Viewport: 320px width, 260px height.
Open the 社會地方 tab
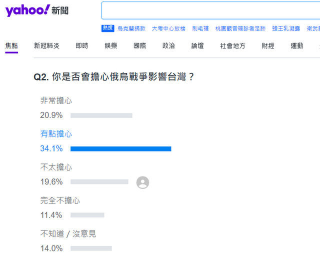[x=232, y=46]
